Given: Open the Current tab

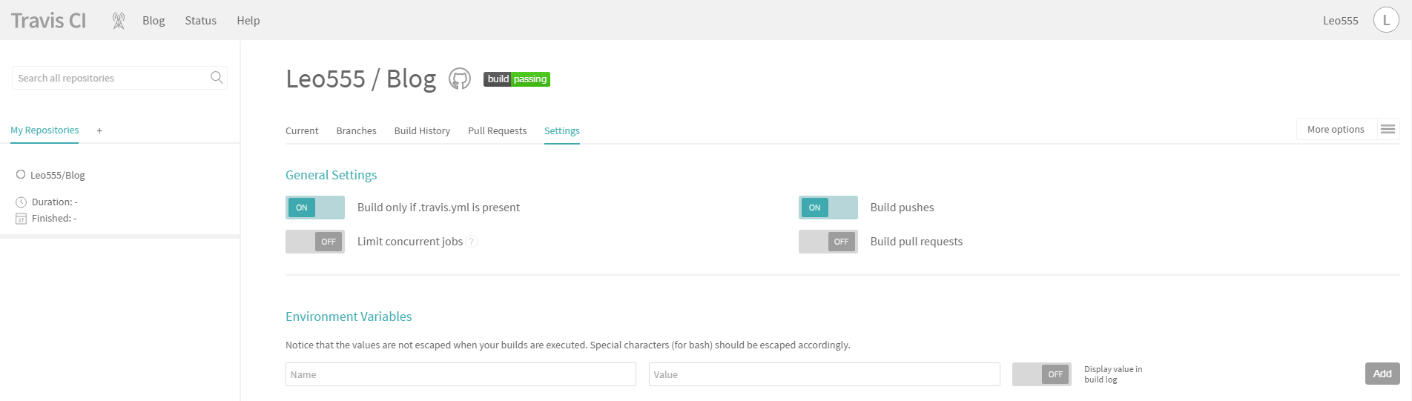Looking at the screenshot, I should (302, 130).
